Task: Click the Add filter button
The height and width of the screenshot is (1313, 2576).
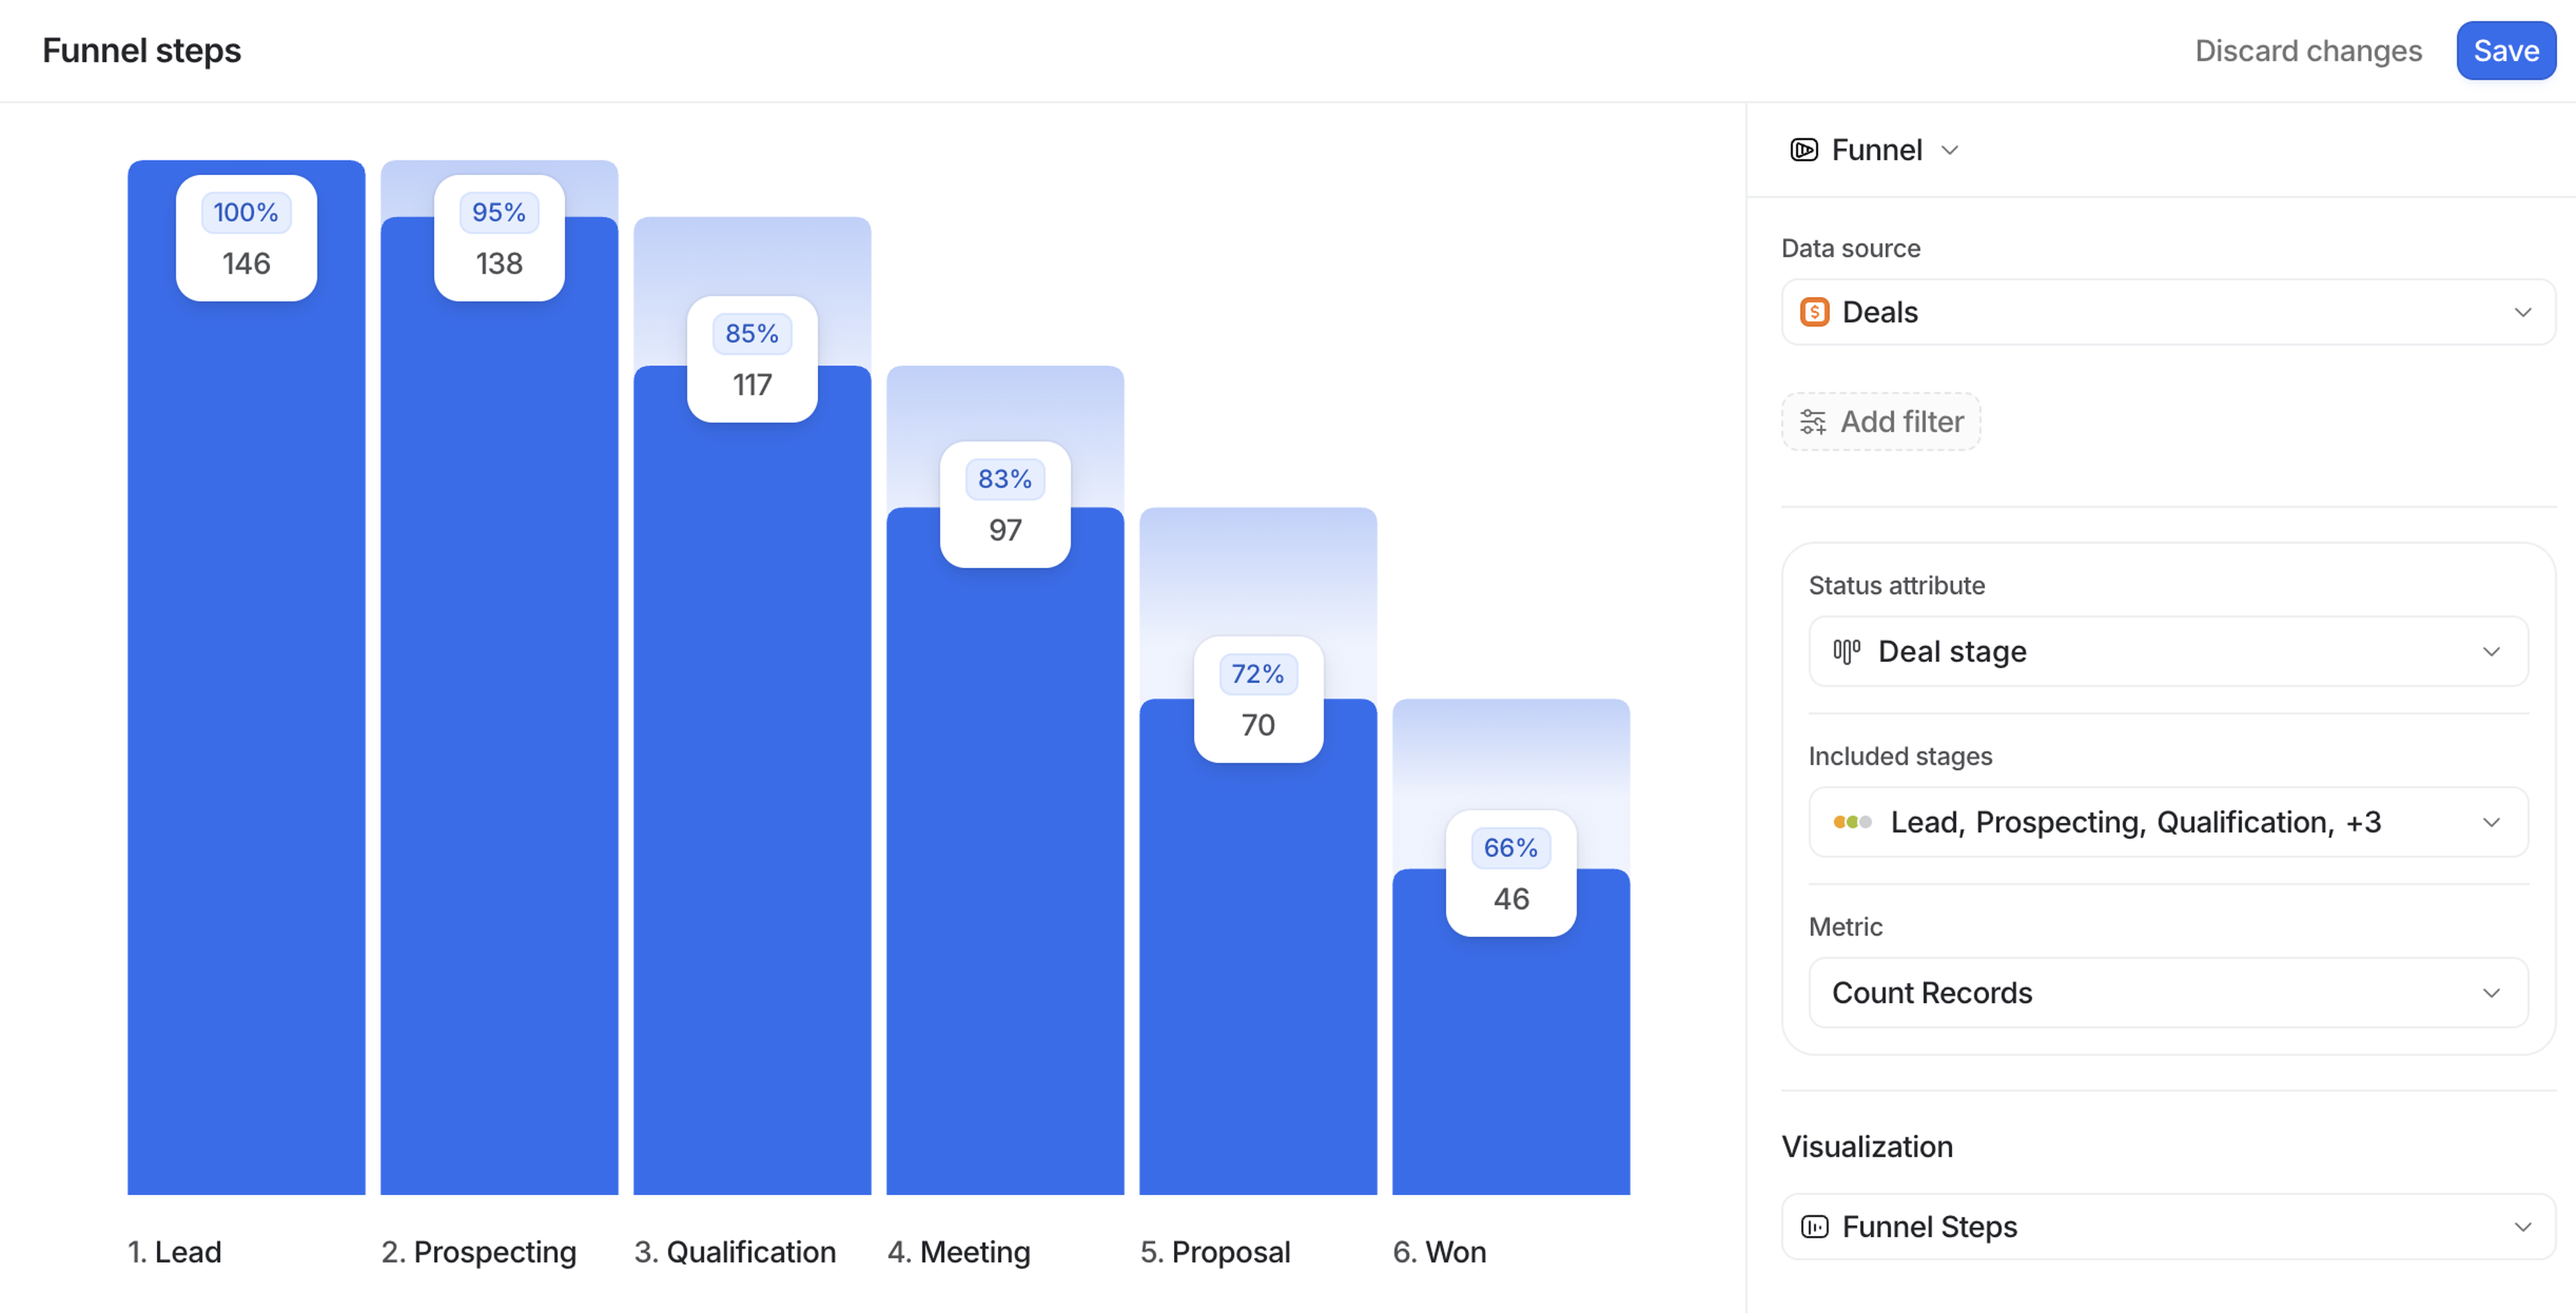Action: 1880,422
